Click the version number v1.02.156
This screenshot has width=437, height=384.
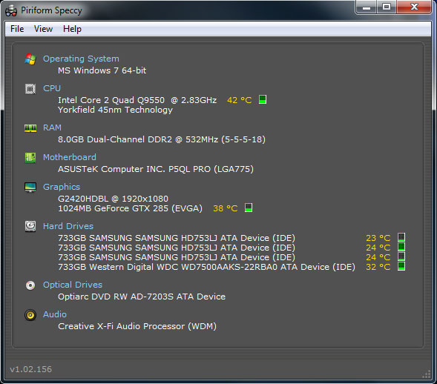(x=31, y=369)
